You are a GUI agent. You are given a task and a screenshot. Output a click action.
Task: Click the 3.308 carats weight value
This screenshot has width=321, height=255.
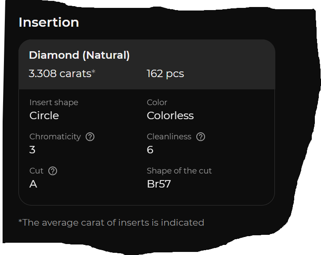pos(61,74)
